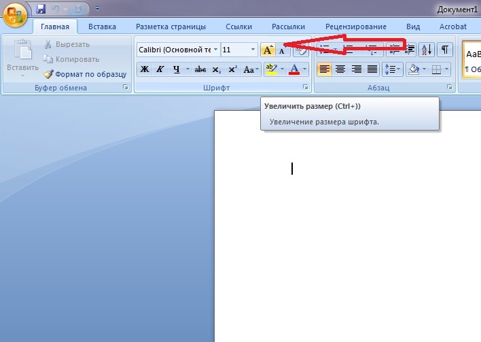Toggle bold with the Ж button

coord(145,69)
